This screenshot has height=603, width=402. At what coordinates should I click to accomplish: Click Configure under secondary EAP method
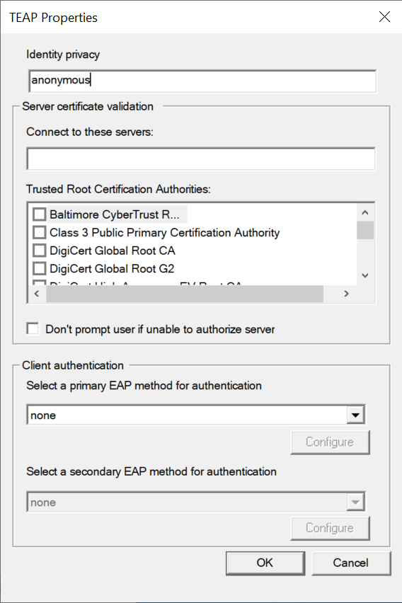pyautogui.click(x=330, y=529)
